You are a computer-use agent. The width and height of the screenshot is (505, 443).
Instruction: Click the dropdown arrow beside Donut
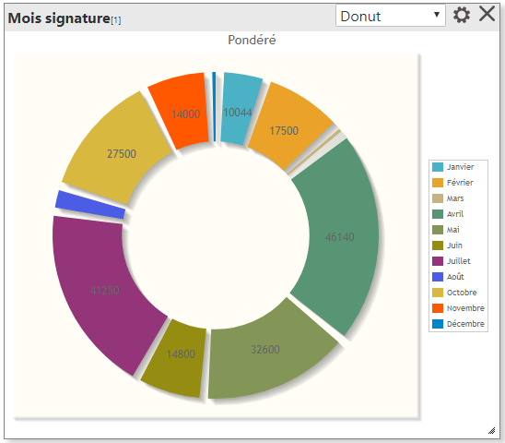point(437,15)
